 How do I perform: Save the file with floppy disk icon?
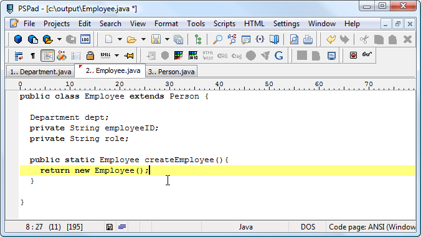click(x=156, y=39)
